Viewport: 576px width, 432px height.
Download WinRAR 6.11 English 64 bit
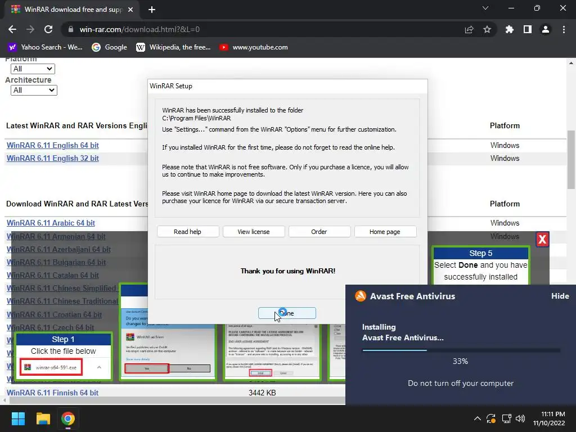52,145
